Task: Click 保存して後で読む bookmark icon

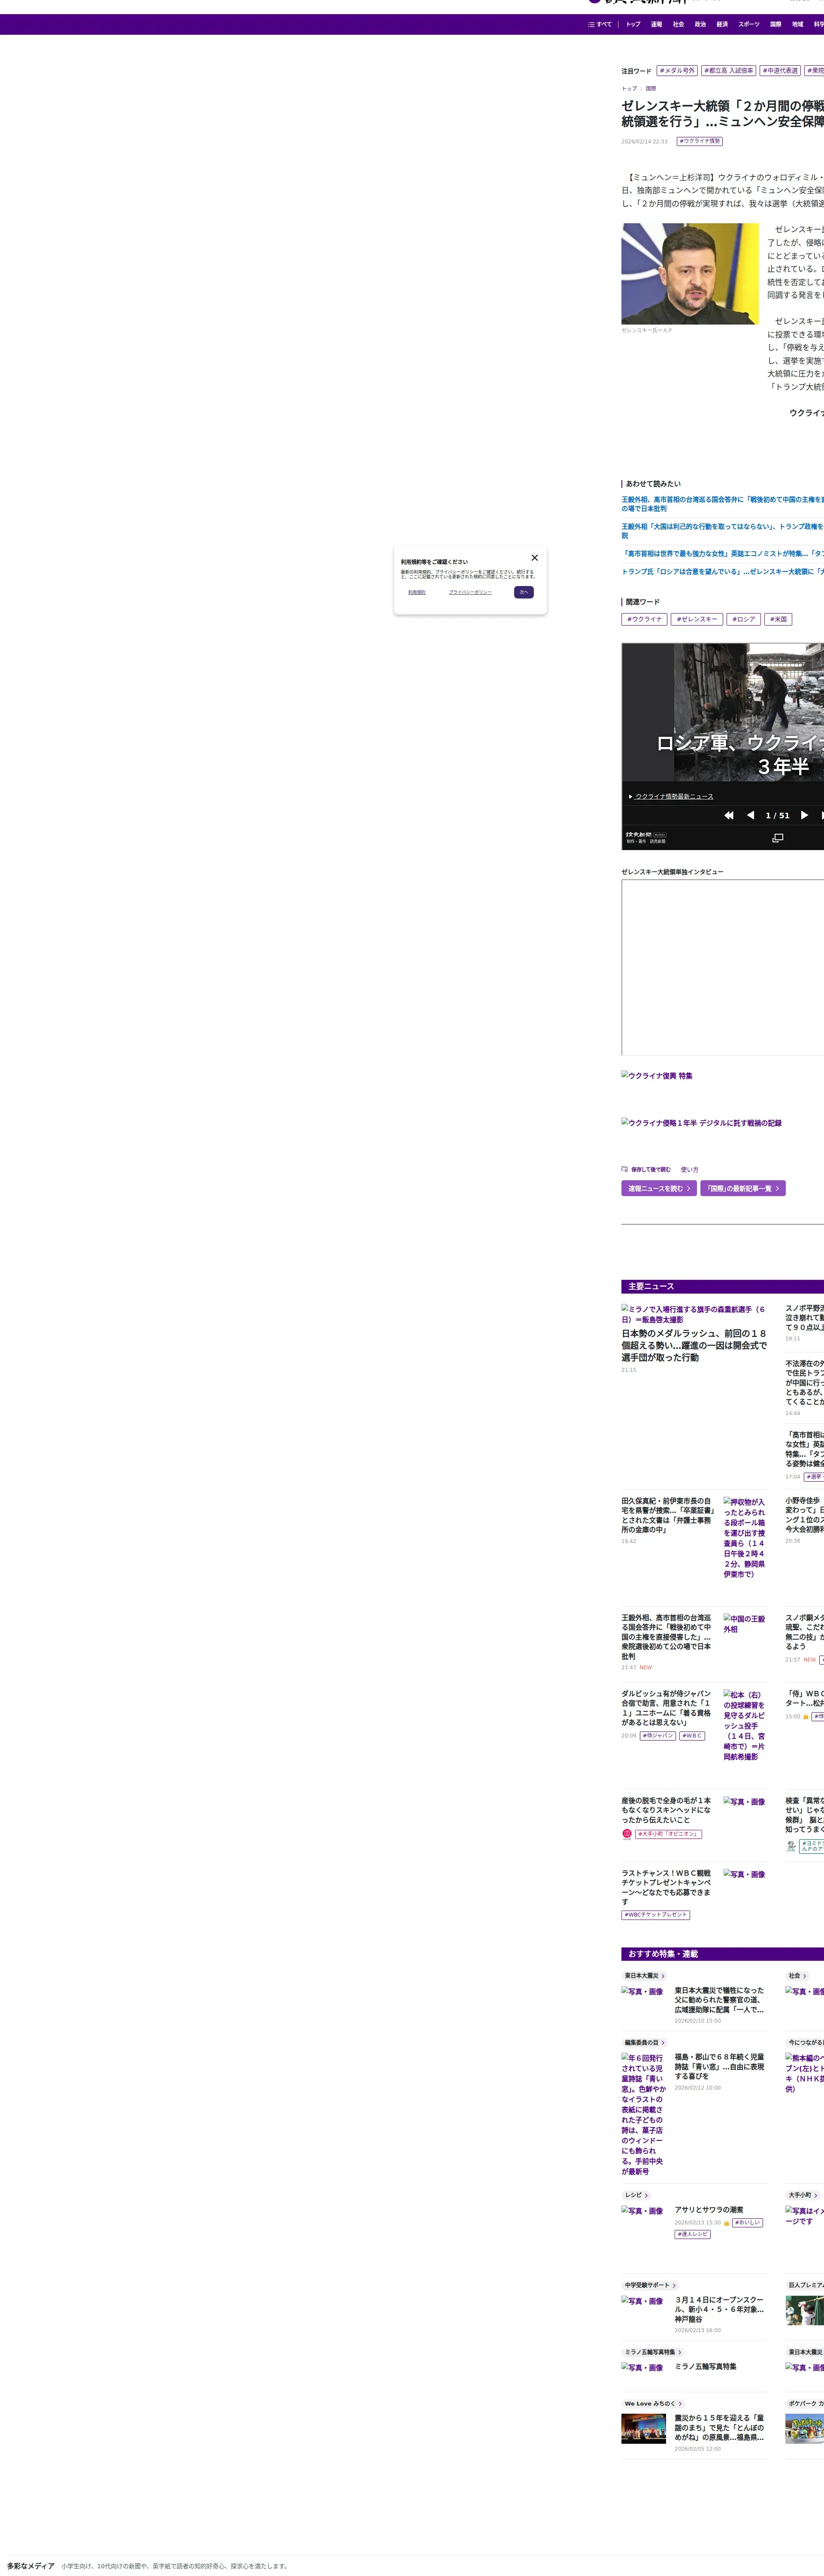Action: (625, 1169)
